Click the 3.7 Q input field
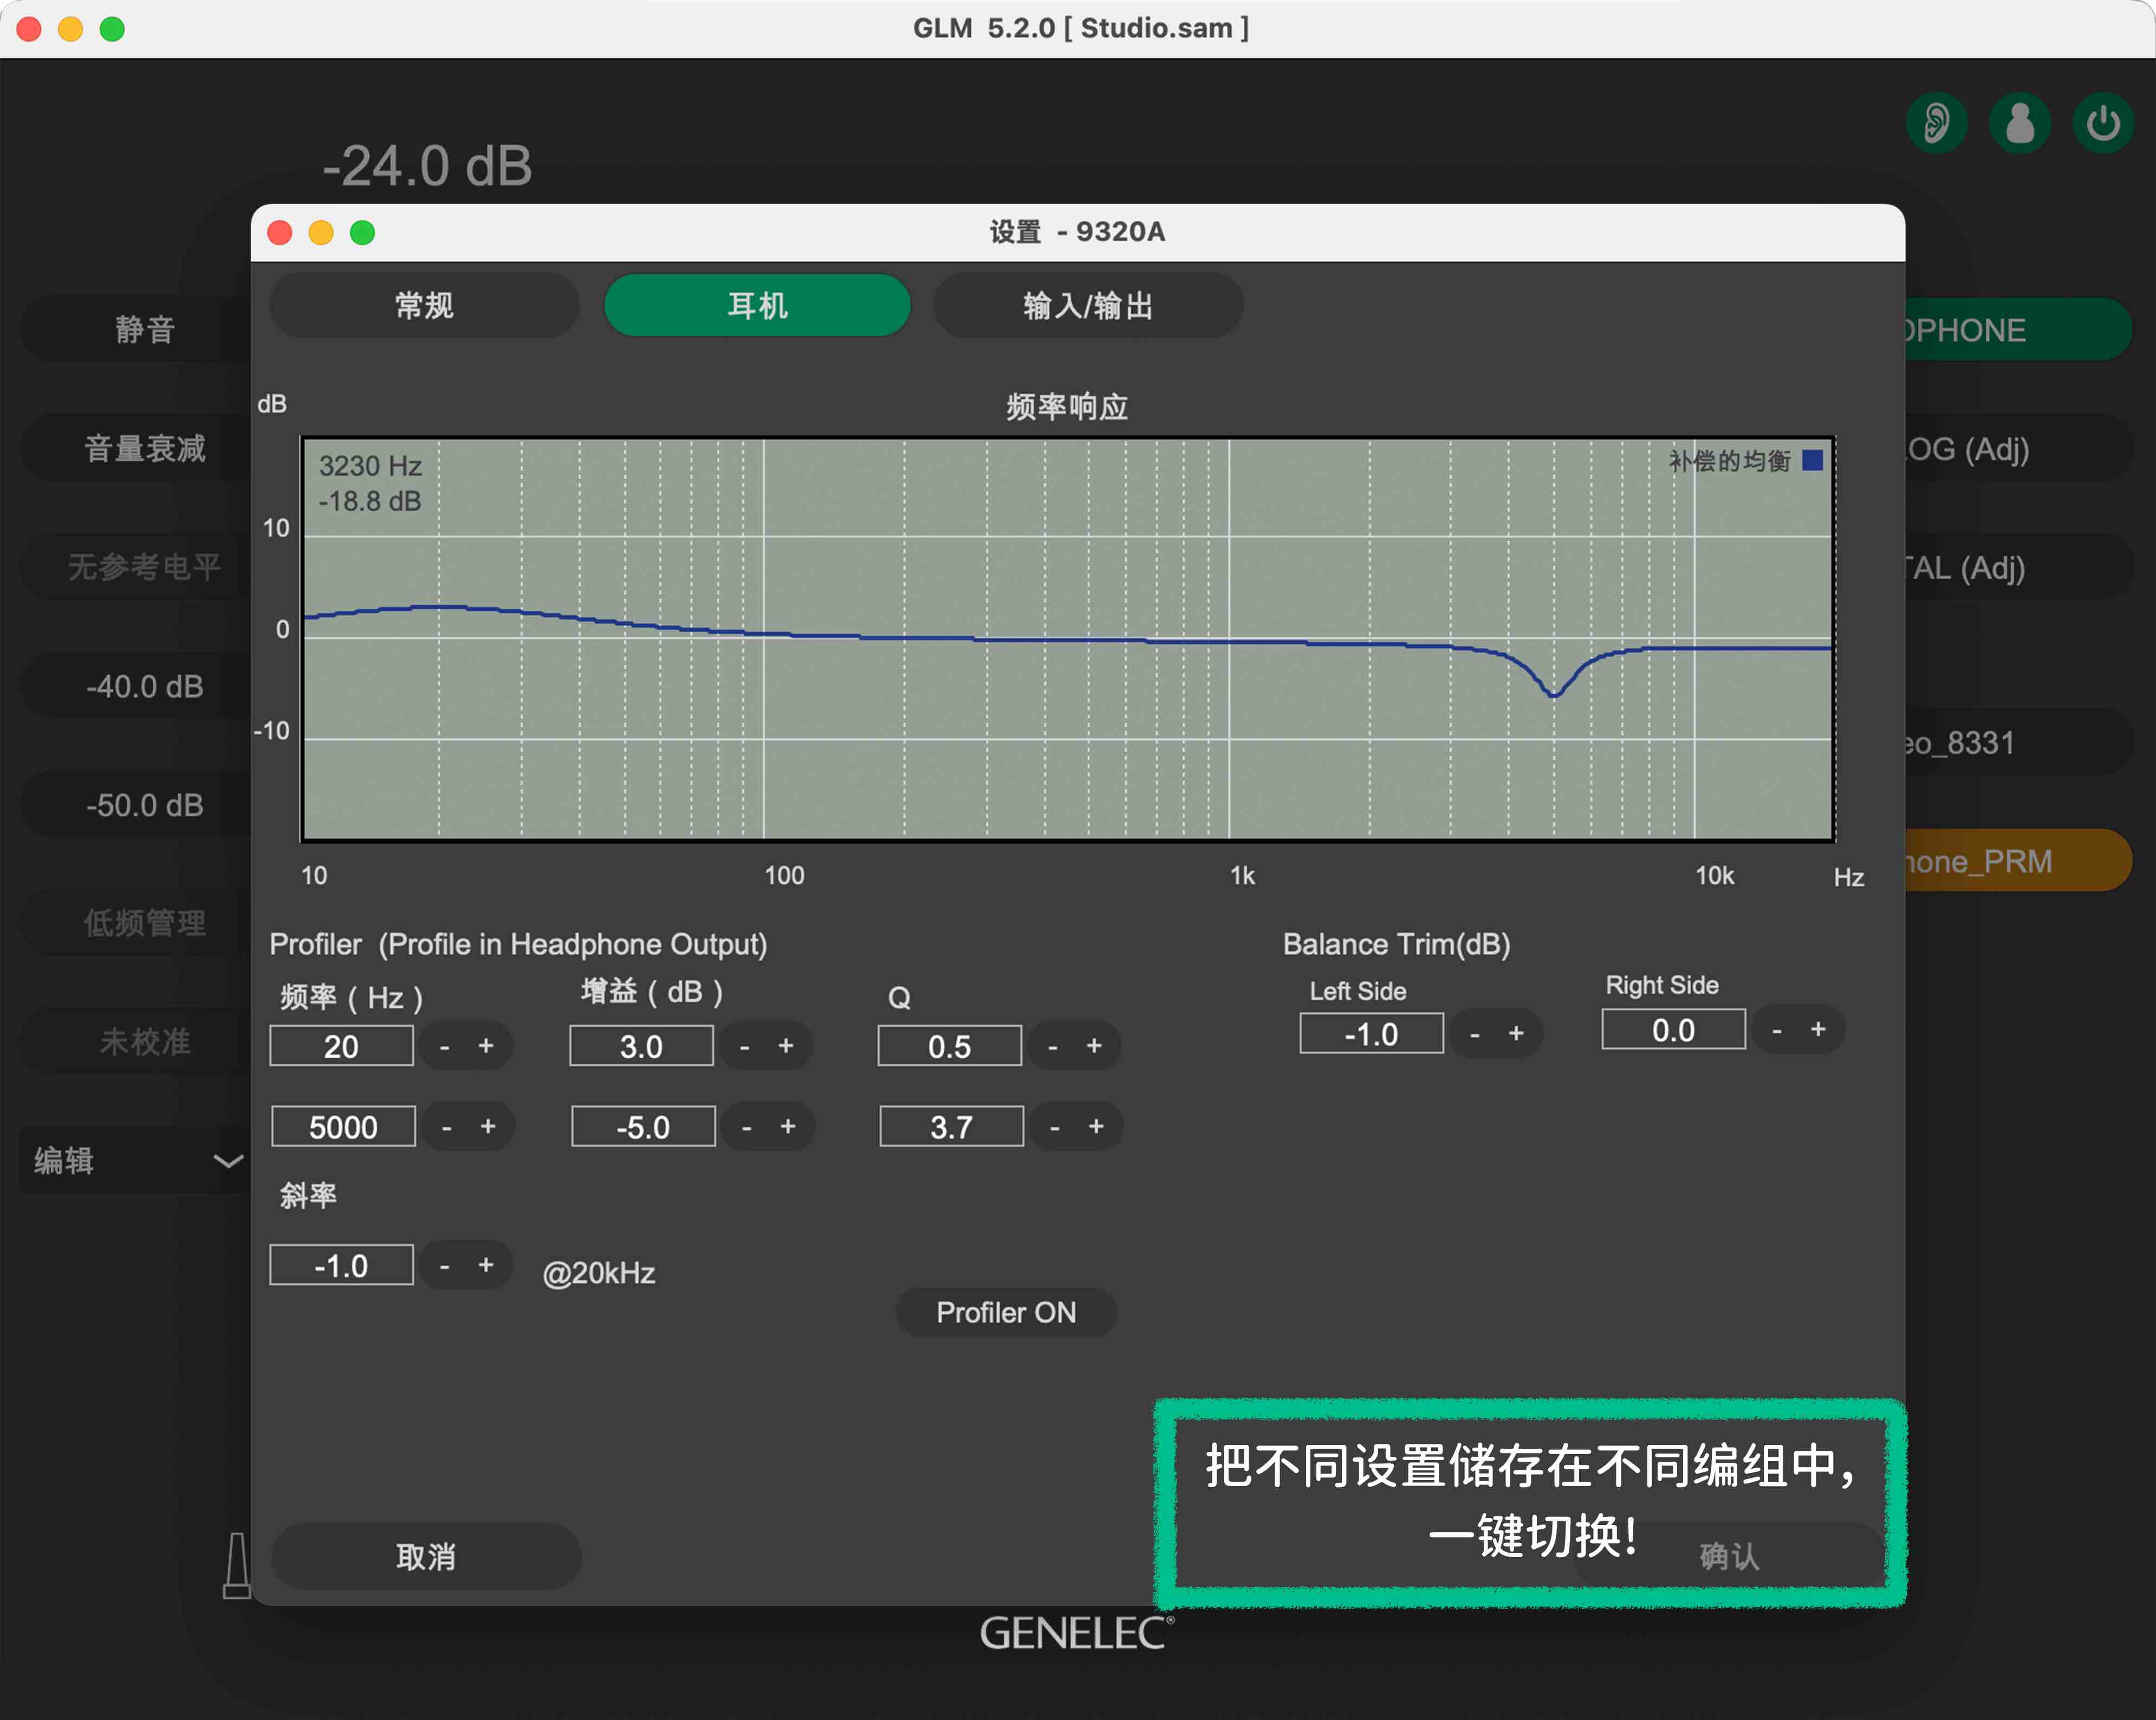The width and height of the screenshot is (2156, 1720). pos(951,1127)
